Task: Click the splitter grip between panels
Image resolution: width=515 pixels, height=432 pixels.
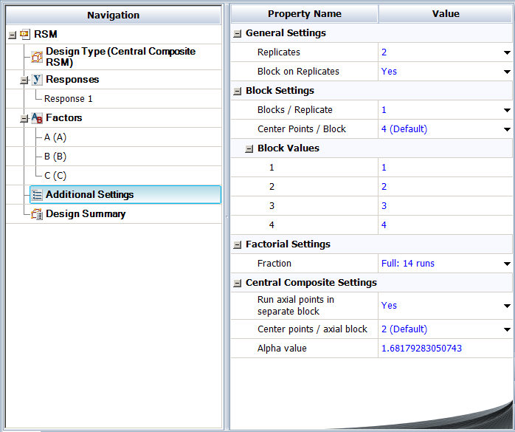Action: [x=227, y=217]
